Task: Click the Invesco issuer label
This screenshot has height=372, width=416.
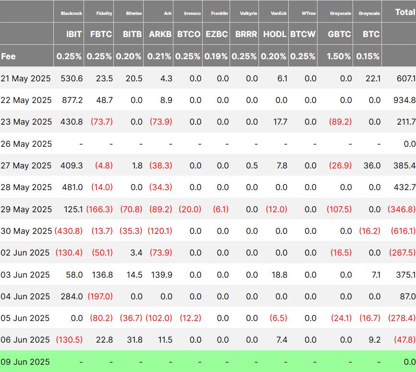Action: [192, 13]
